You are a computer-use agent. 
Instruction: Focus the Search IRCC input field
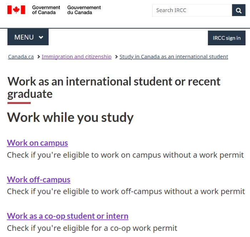point(192,10)
